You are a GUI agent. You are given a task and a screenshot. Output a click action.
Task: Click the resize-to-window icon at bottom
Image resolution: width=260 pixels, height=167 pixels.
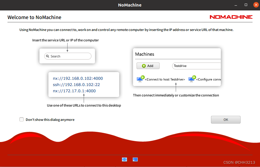135,159
